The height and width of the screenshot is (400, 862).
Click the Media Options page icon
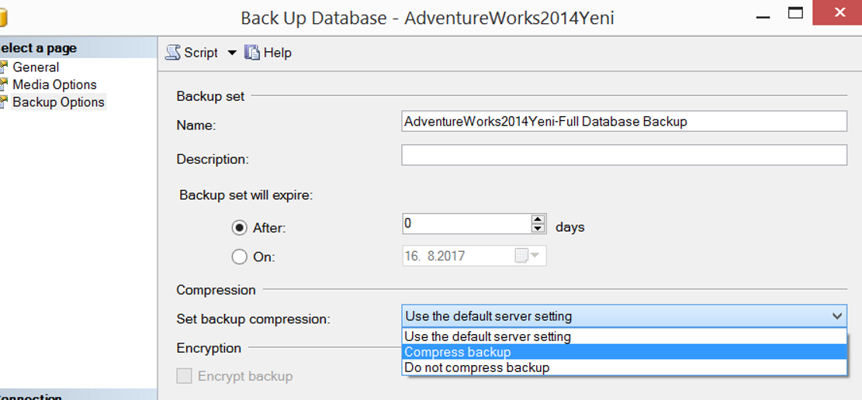tap(4, 84)
